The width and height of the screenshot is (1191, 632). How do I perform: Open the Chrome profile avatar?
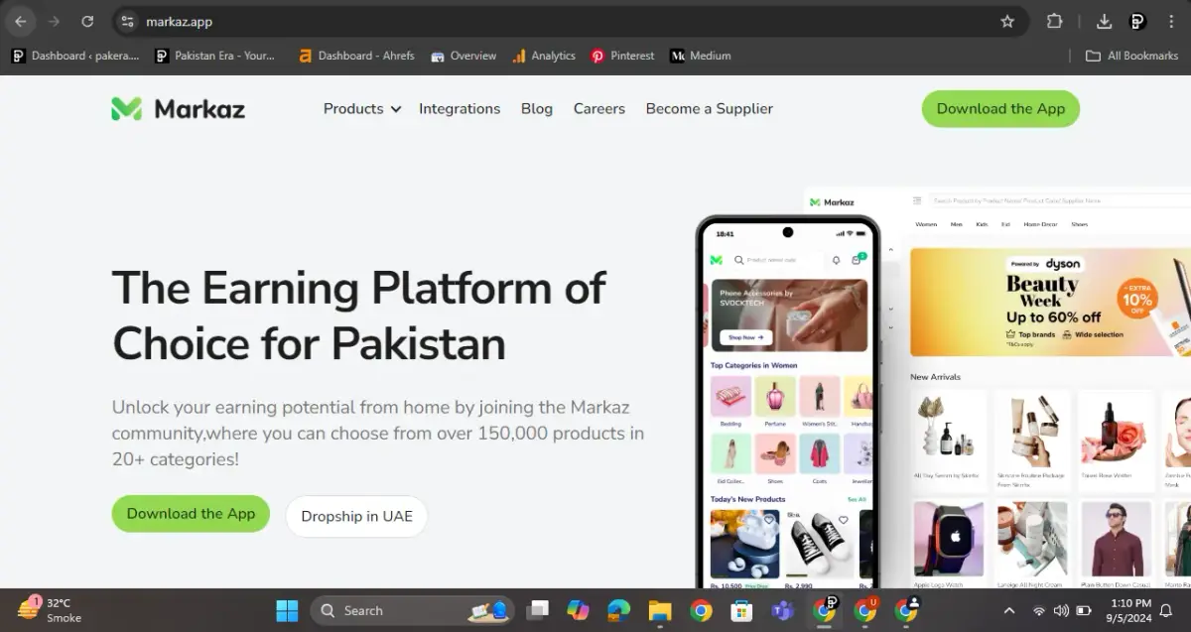point(1137,21)
